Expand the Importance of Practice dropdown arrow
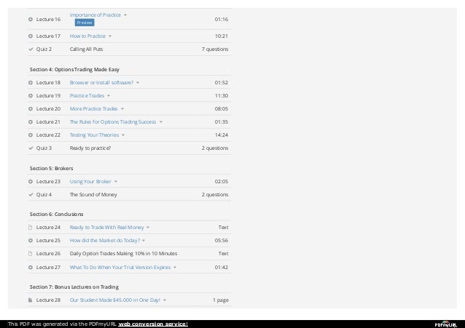The image size is (465, 328). point(125,15)
